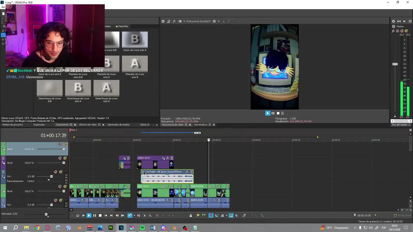The image size is (413, 232).
Task: Adjust the Master bus volume fader
Action: tap(395, 64)
